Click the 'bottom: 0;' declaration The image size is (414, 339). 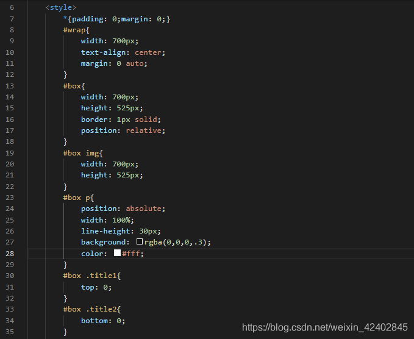103,321
